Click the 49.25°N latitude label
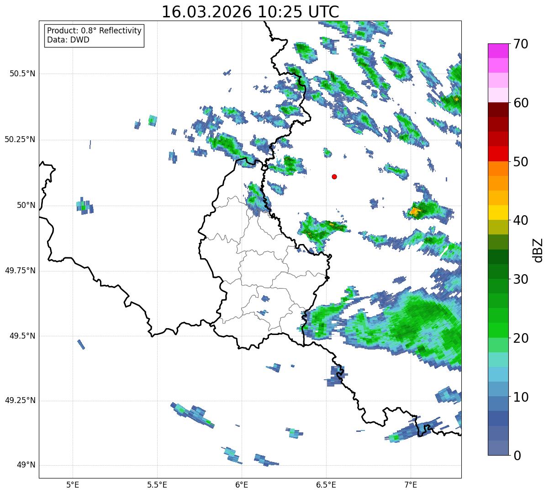Screen dimensions: 549x494 (x=20, y=400)
